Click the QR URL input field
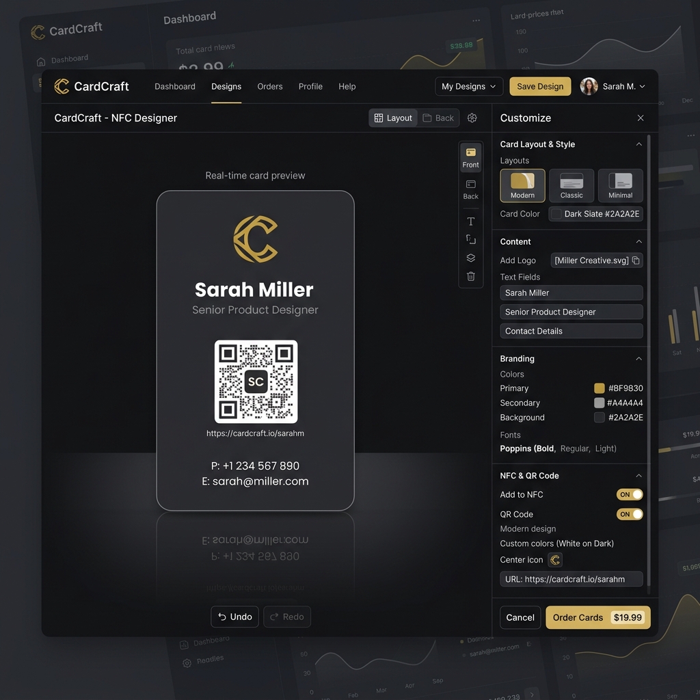 [571, 579]
